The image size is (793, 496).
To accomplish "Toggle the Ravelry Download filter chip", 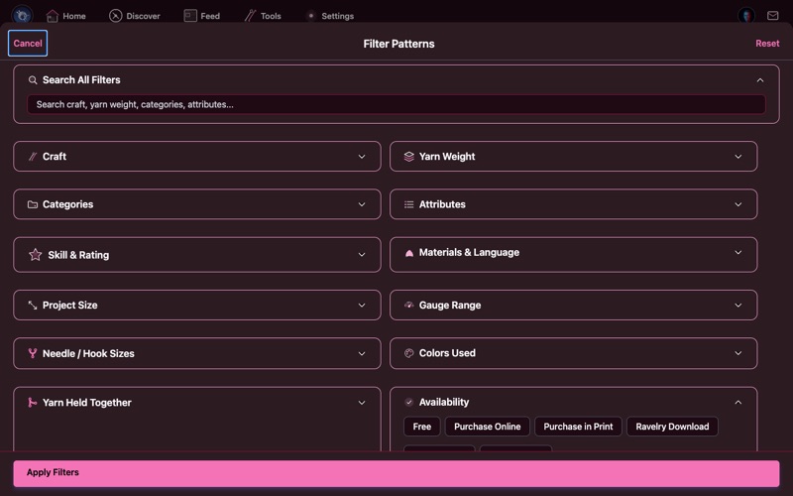I will pyautogui.click(x=672, y=427).
